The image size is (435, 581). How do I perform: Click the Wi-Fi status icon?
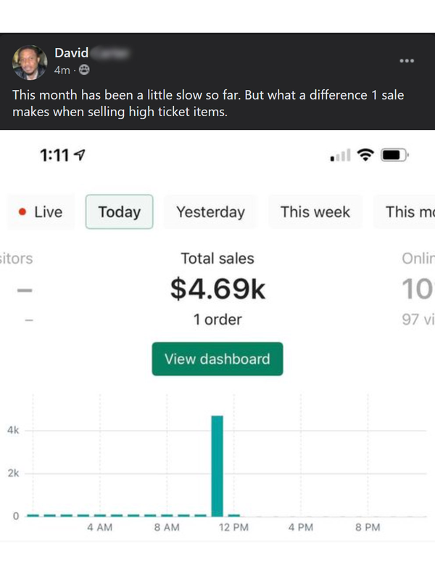[x=365, y=154]
